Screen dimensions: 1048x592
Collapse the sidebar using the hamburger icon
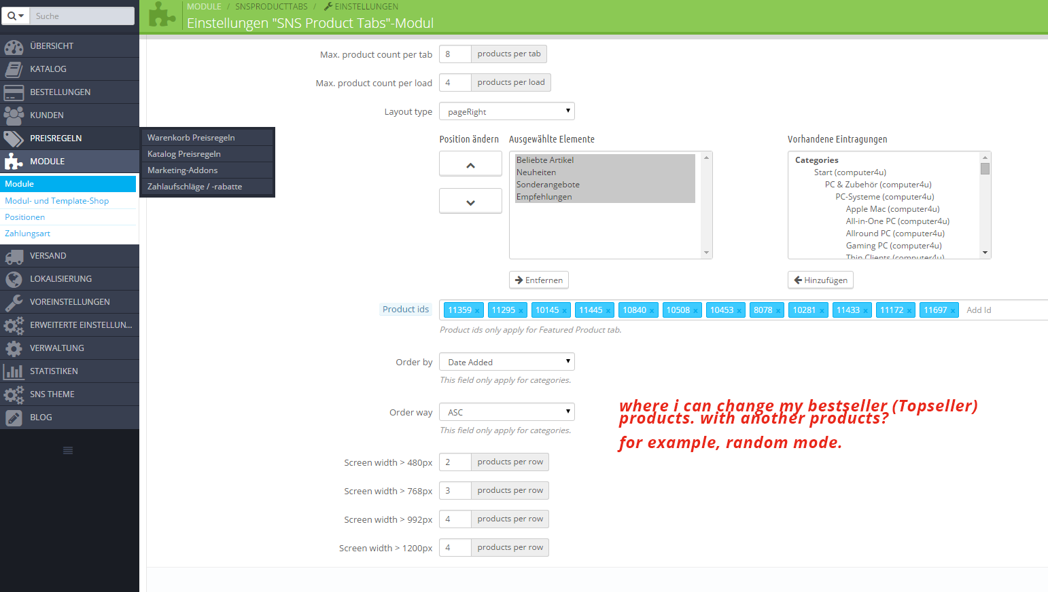point(68,451)
